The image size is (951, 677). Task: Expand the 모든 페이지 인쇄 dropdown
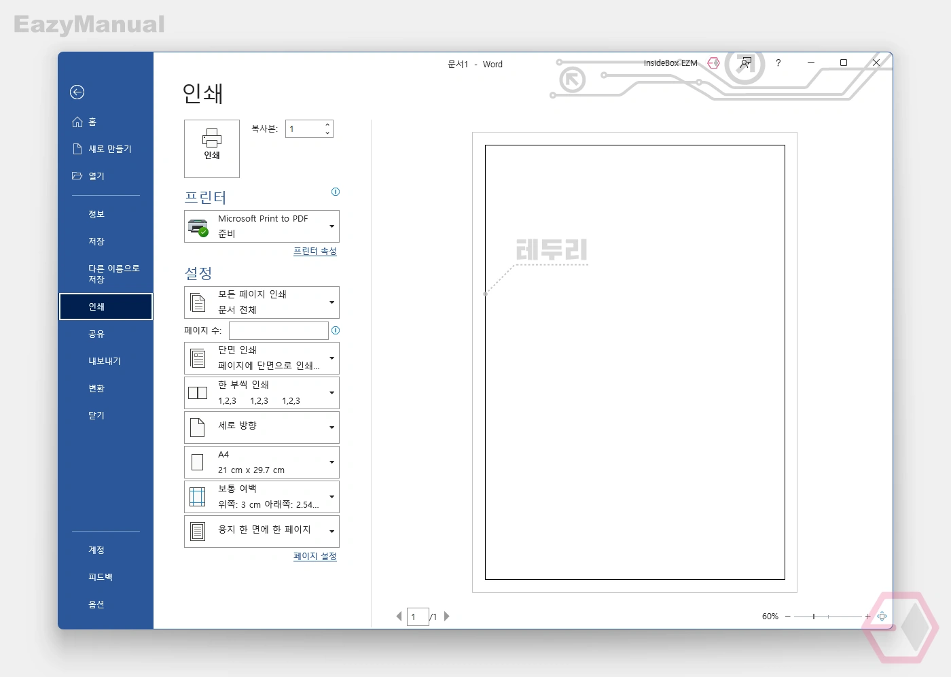pos(262,302)
